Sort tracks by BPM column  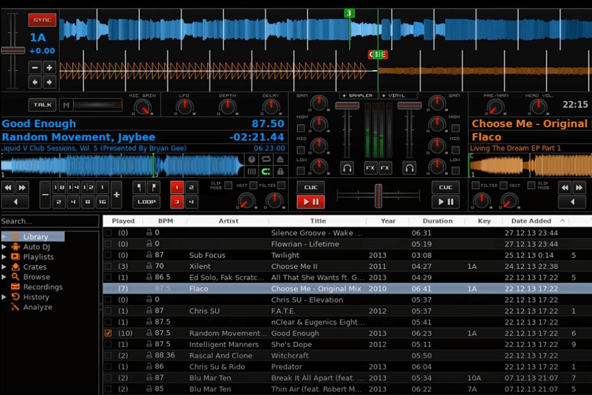(x=165, y=221)
